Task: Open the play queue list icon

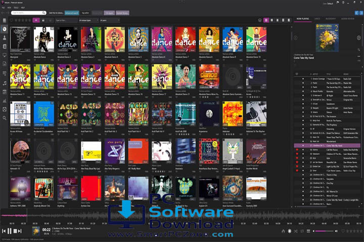Action: 308,231
